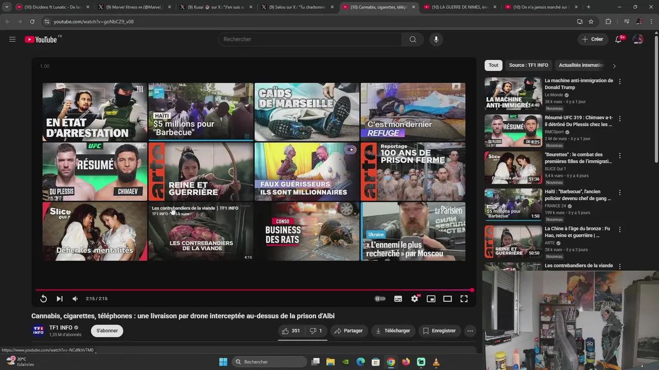Screen dimensions: 659x370
Task: Open the TF1 INFO channel avatar
Action: pyautogui.click(x=39, y=331)
